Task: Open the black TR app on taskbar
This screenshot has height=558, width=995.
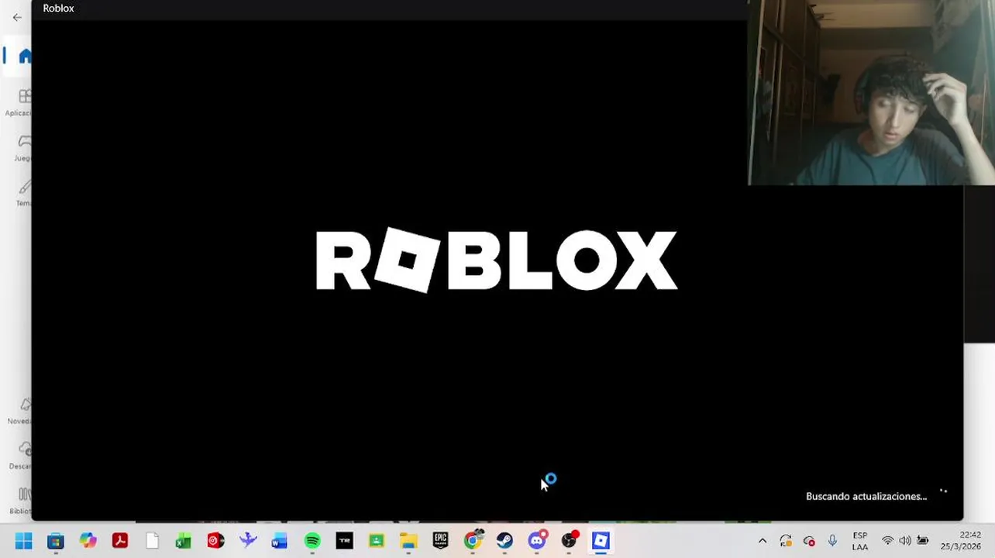Action: click(x=344, y=541)
